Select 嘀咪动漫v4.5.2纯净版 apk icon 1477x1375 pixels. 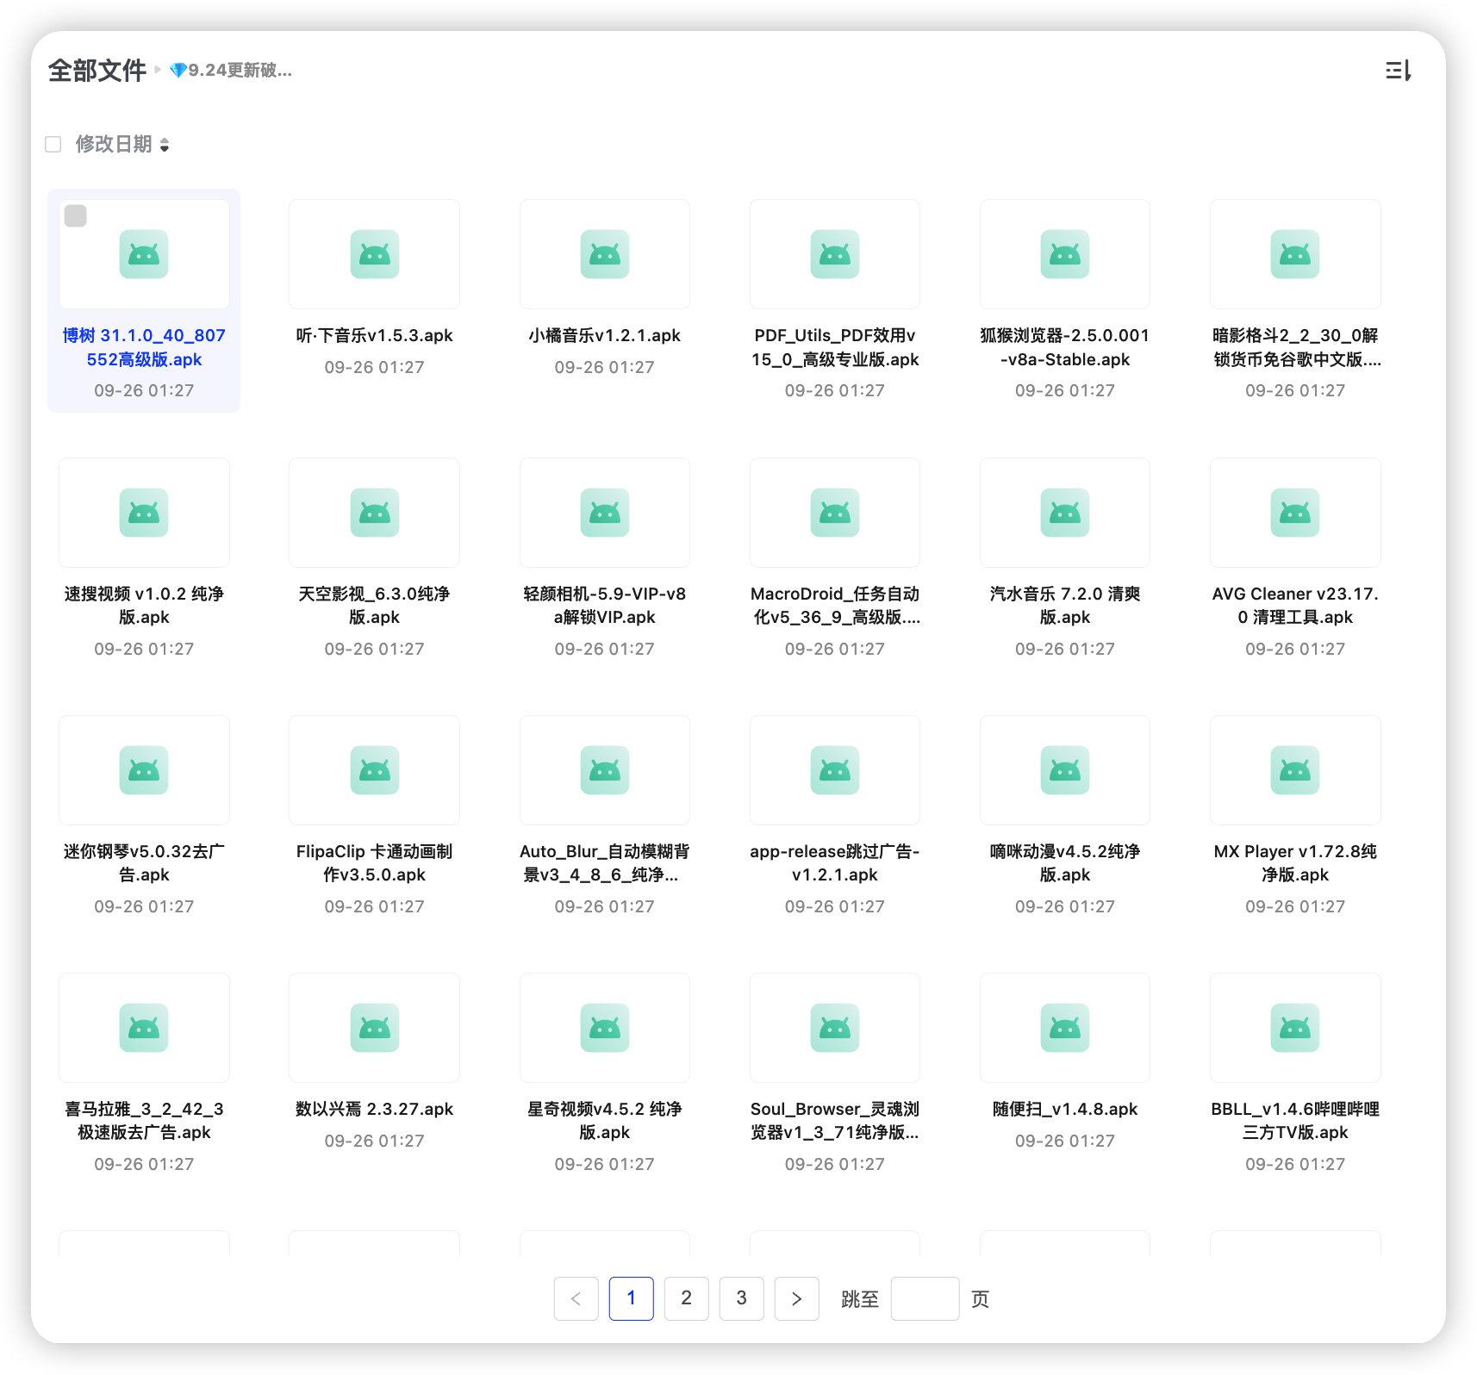point(1065,770)
